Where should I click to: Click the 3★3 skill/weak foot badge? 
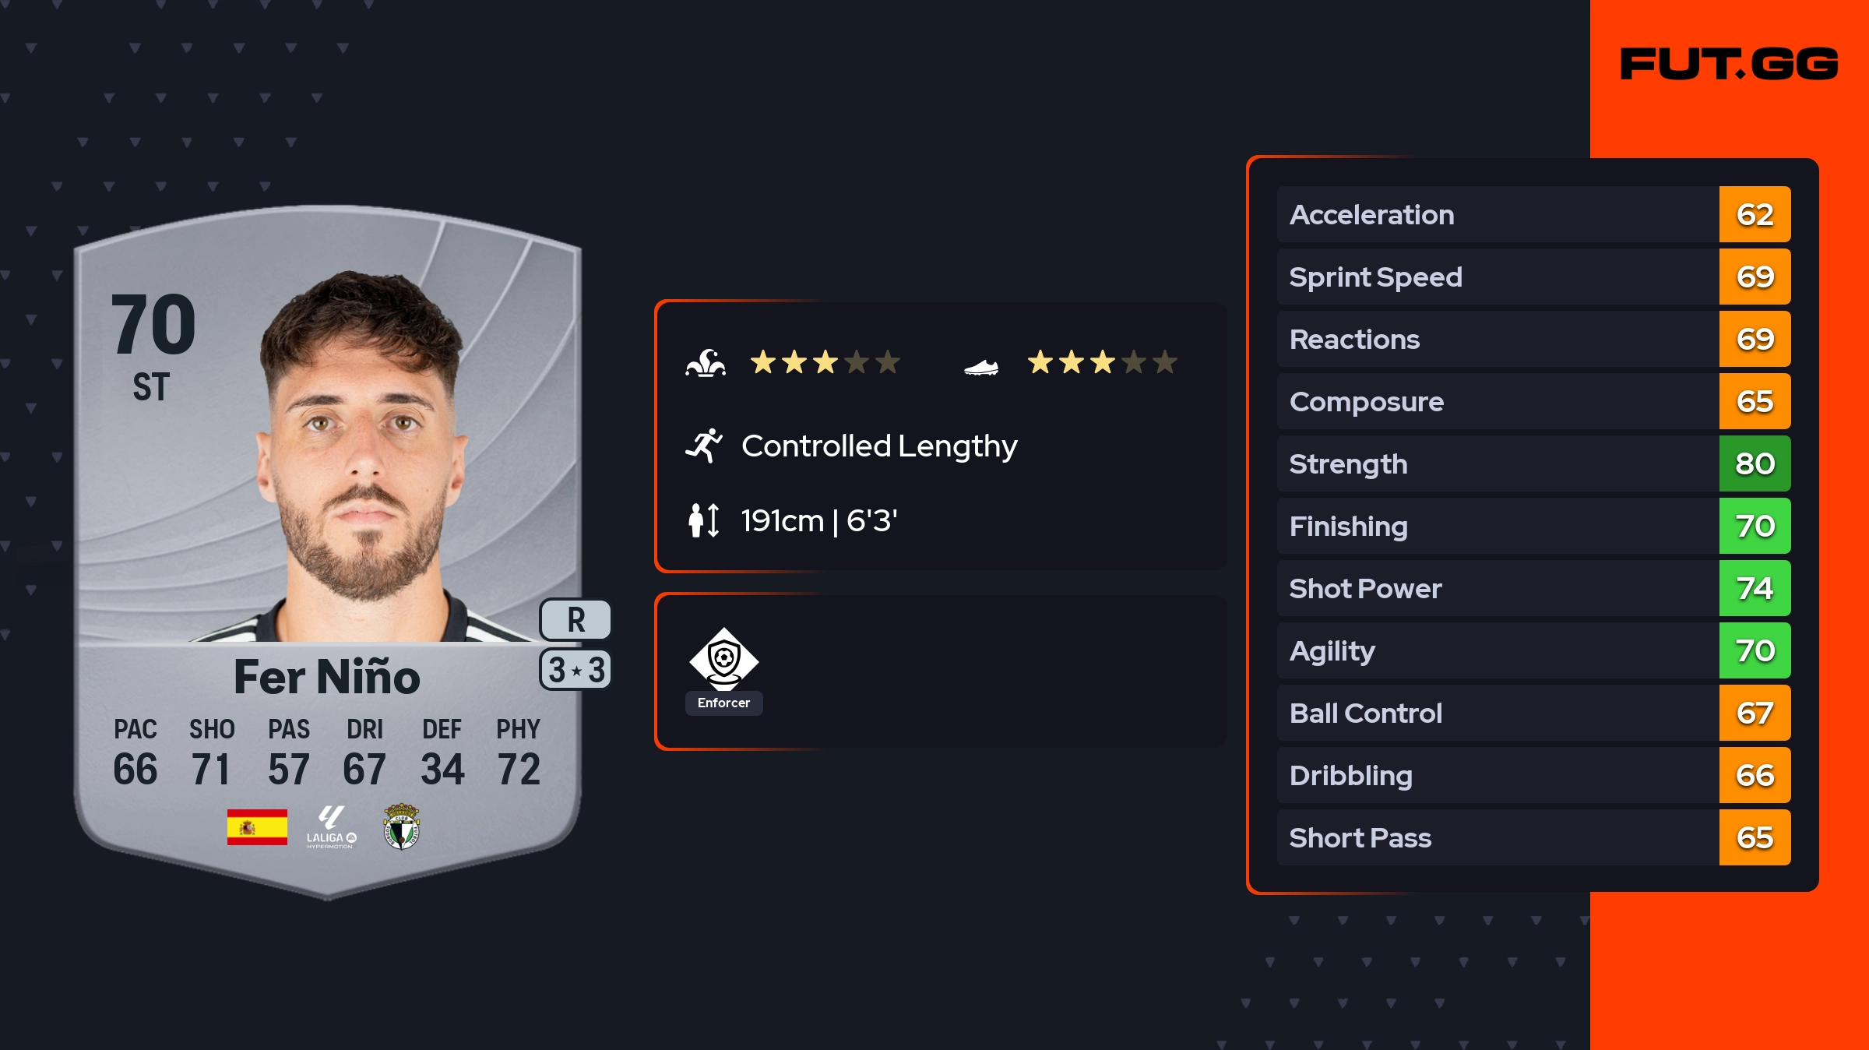point(575,670)
